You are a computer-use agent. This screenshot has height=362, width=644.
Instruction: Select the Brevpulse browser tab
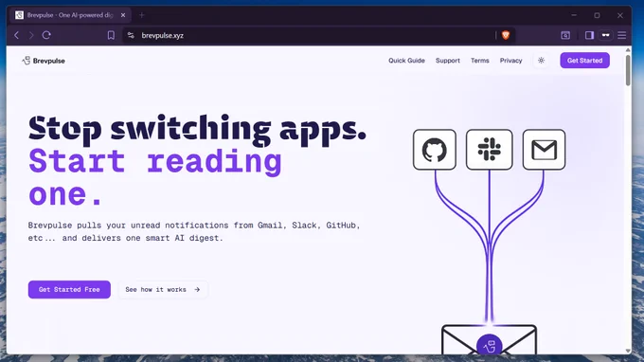(x=70, y=15)
